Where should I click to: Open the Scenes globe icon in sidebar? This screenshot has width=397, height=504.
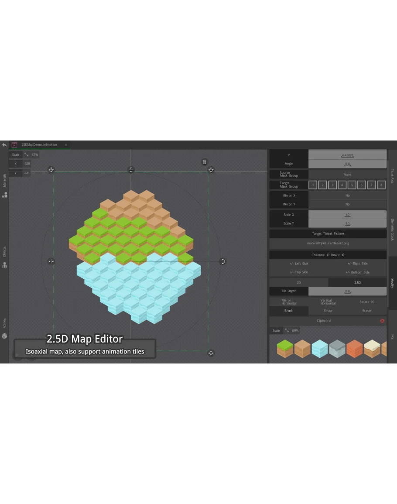4,336
